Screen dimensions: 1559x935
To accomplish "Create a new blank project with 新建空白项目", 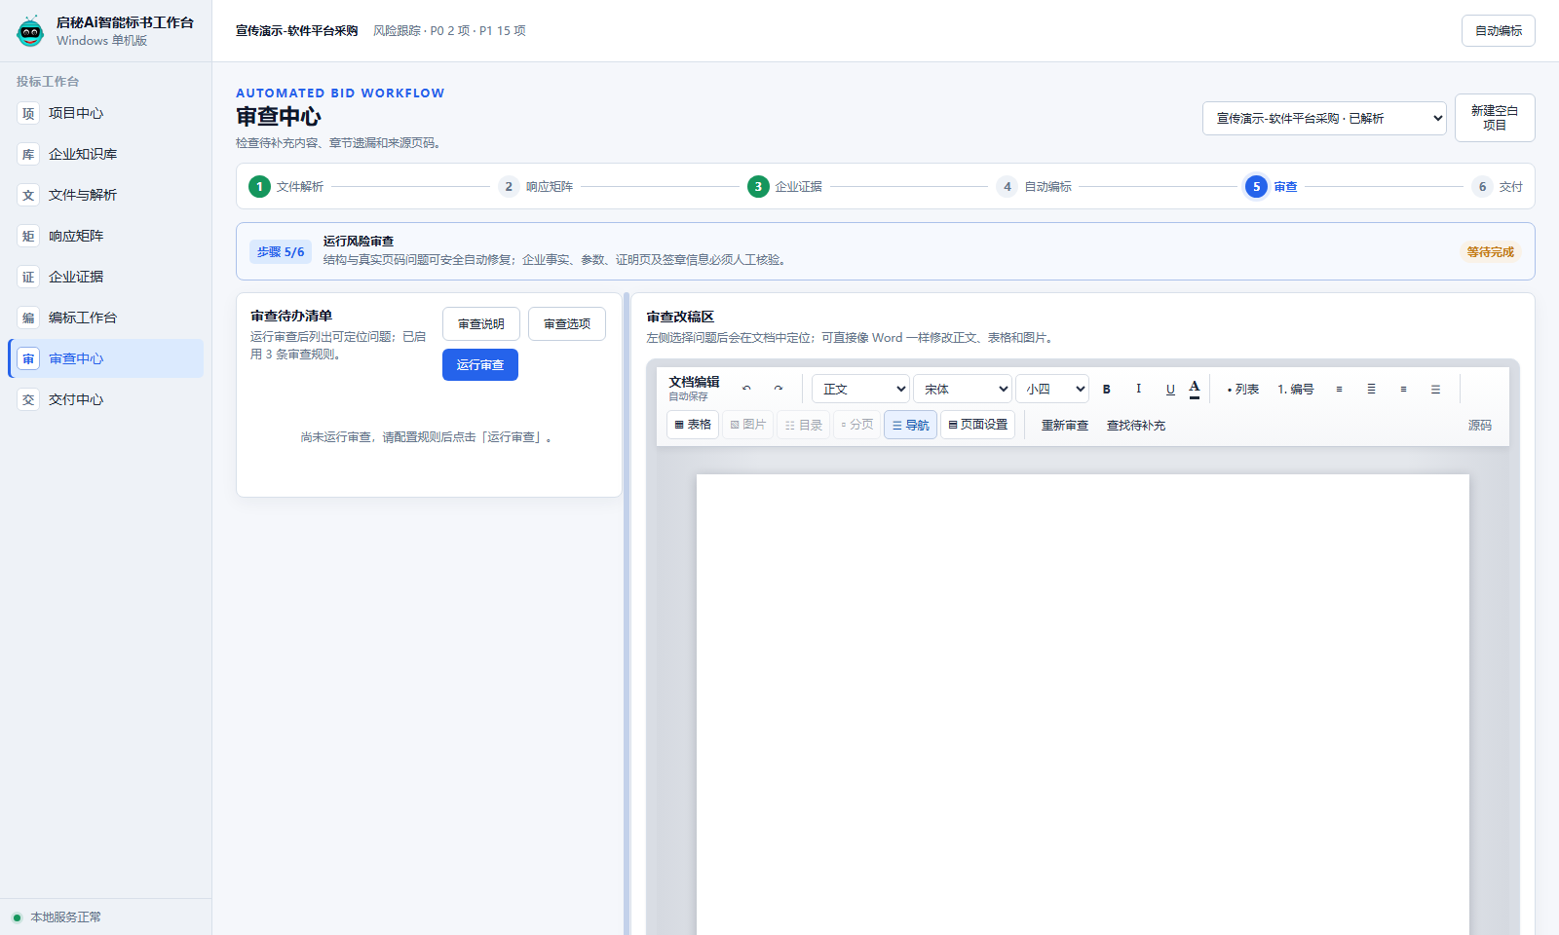I will (x=1495, y=118).
